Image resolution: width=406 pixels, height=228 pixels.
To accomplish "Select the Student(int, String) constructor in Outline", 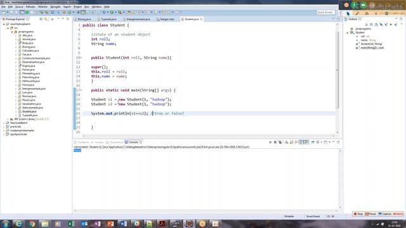I will [371, 44].
